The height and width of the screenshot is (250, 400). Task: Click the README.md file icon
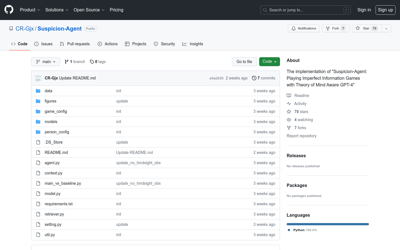(38, 152)
